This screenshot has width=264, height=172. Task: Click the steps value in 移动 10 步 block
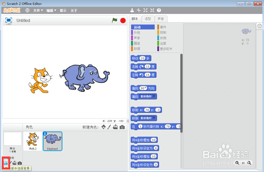click(142, 58)
